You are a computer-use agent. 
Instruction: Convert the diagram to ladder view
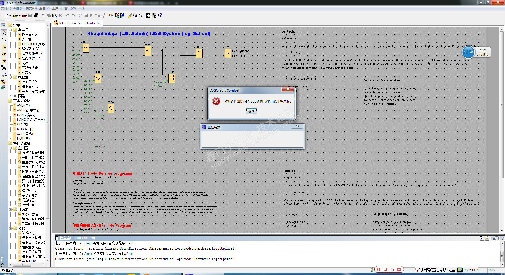154,15
